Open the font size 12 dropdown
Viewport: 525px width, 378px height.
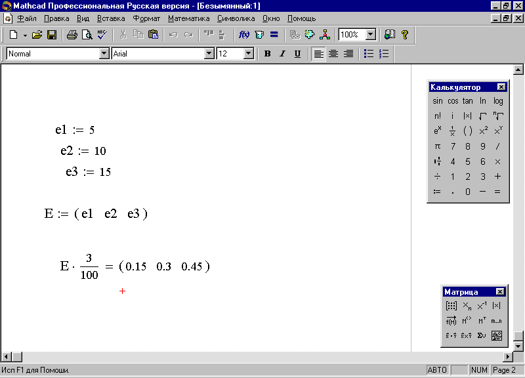click(x=249, y=54)
